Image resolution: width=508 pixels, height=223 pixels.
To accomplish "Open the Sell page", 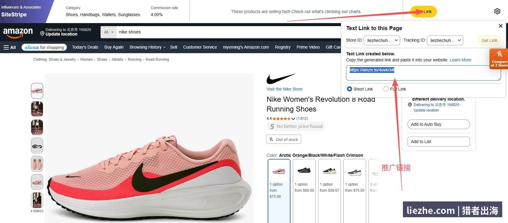I will point(174,47).
